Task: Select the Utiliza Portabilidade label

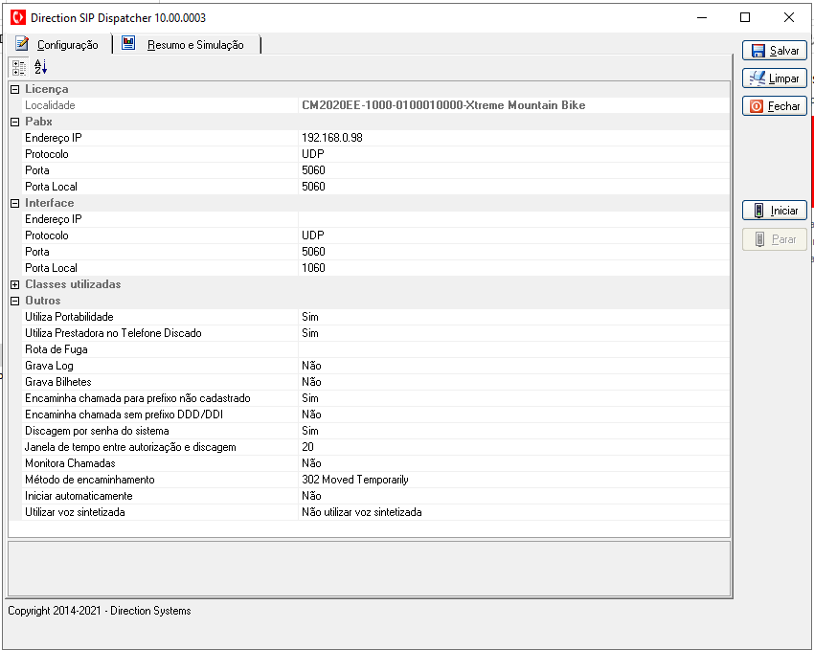Action: [x=69, y=317]
